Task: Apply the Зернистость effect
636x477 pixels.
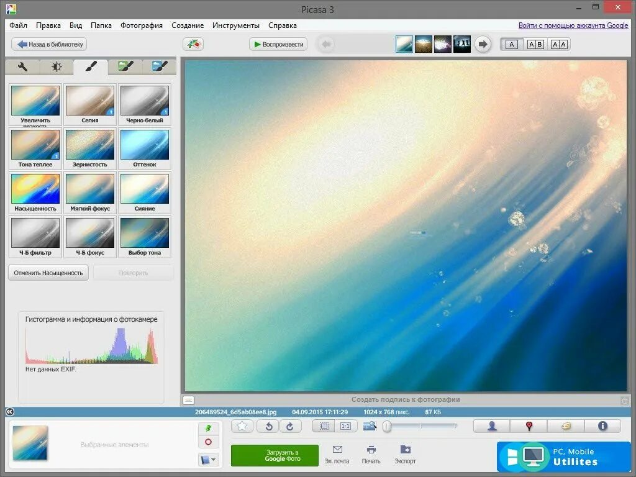Action: (x=90, y=149)
